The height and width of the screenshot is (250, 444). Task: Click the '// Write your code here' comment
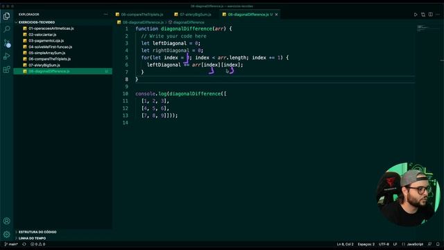(x=173, y=36)
